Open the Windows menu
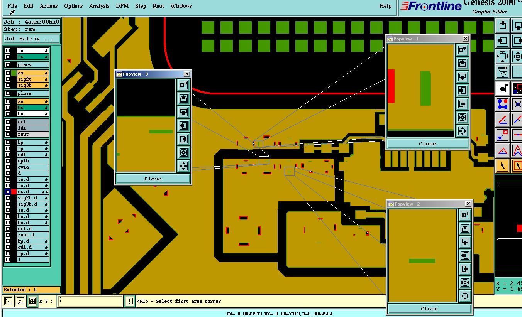This screenshot has height=317, width=522. point(181,6)
